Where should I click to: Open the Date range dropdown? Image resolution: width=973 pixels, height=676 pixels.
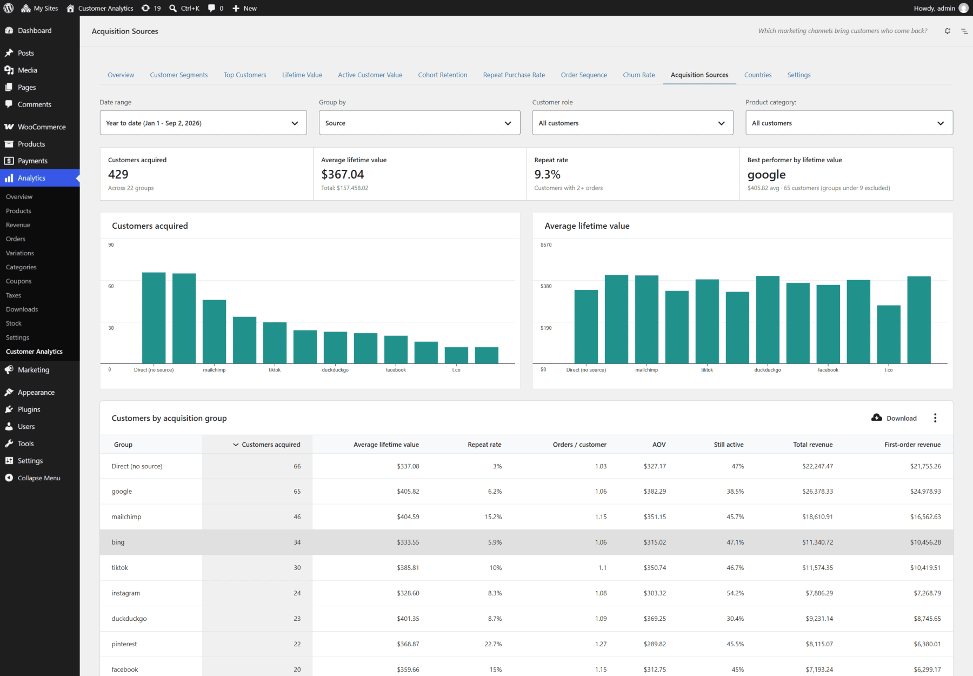(x=203, y=123)
